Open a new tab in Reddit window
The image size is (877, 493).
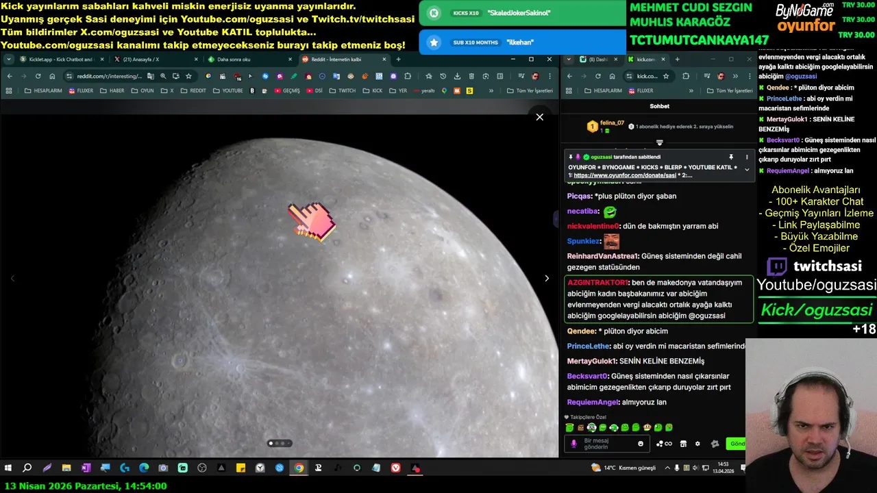tap(398, 60)
